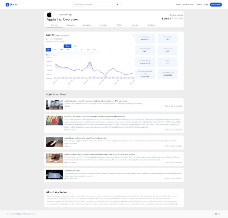Click Add to watchlist

click(x=176, y=15)
